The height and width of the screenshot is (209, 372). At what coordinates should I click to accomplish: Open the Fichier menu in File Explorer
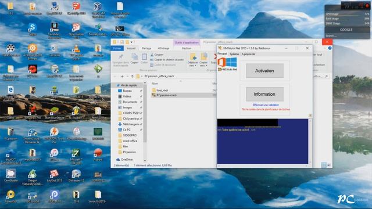[117, 48]
